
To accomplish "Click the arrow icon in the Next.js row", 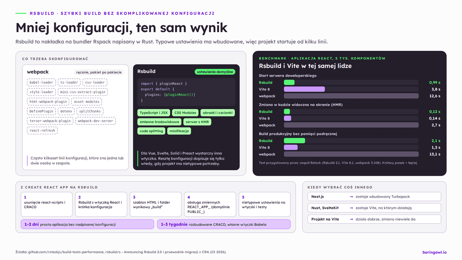I will click(x=351, y=197).
